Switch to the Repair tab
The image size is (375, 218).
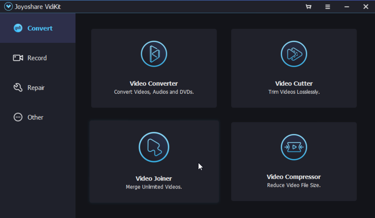(38, 87)
